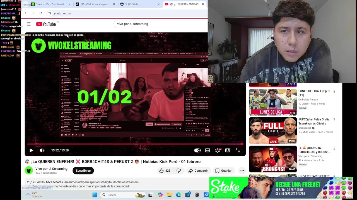Open Copilot from the taskbar
This screenshot has width=357, height=200.
click(x=160, y=195)
